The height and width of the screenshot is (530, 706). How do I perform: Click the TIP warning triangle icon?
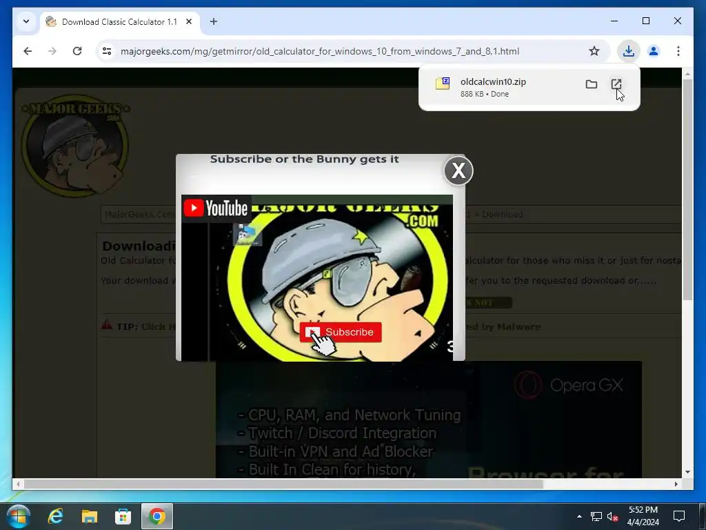[x=107, y=325]
